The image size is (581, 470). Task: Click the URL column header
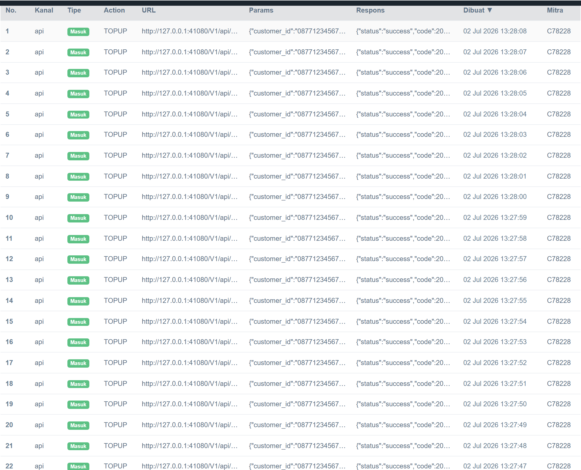click(x=149, y=10)
